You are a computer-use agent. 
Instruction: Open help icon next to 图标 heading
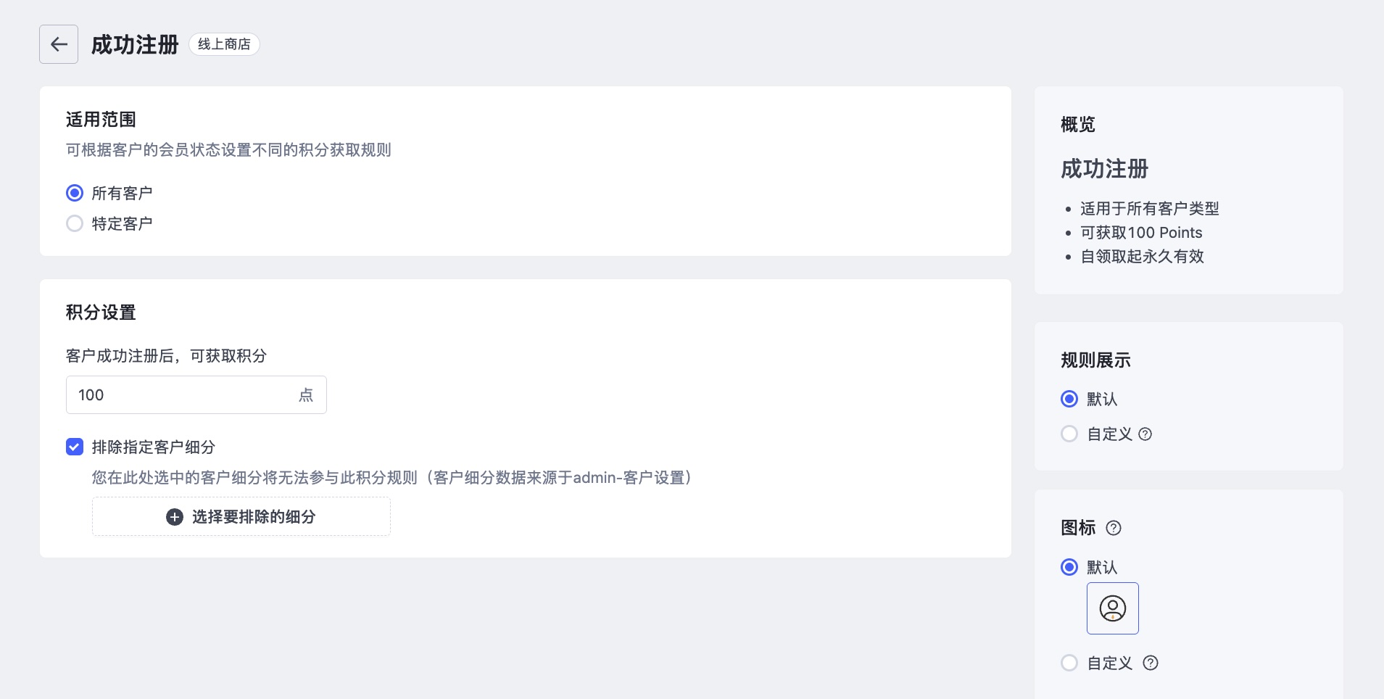tap(1114, 528)
